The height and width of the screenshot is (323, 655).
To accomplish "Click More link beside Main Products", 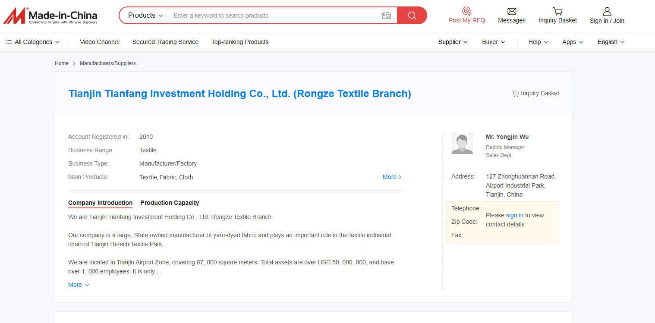I will [392, 177].
